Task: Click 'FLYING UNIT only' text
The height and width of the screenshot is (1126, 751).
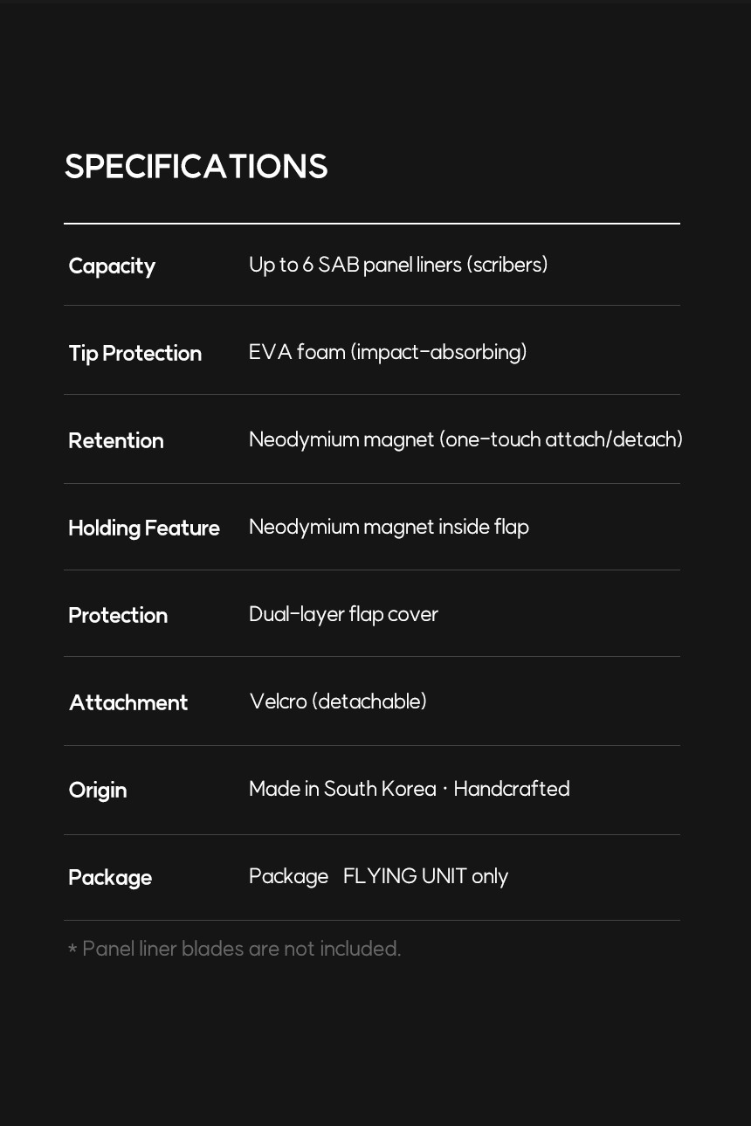Action: 425,876
